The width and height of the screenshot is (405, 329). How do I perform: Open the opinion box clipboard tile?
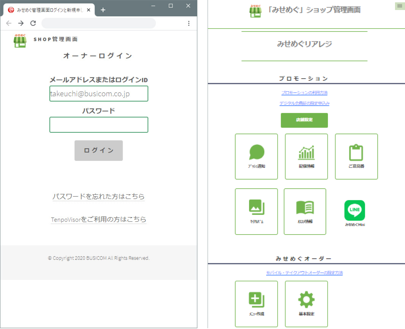[x=356, y=156]
